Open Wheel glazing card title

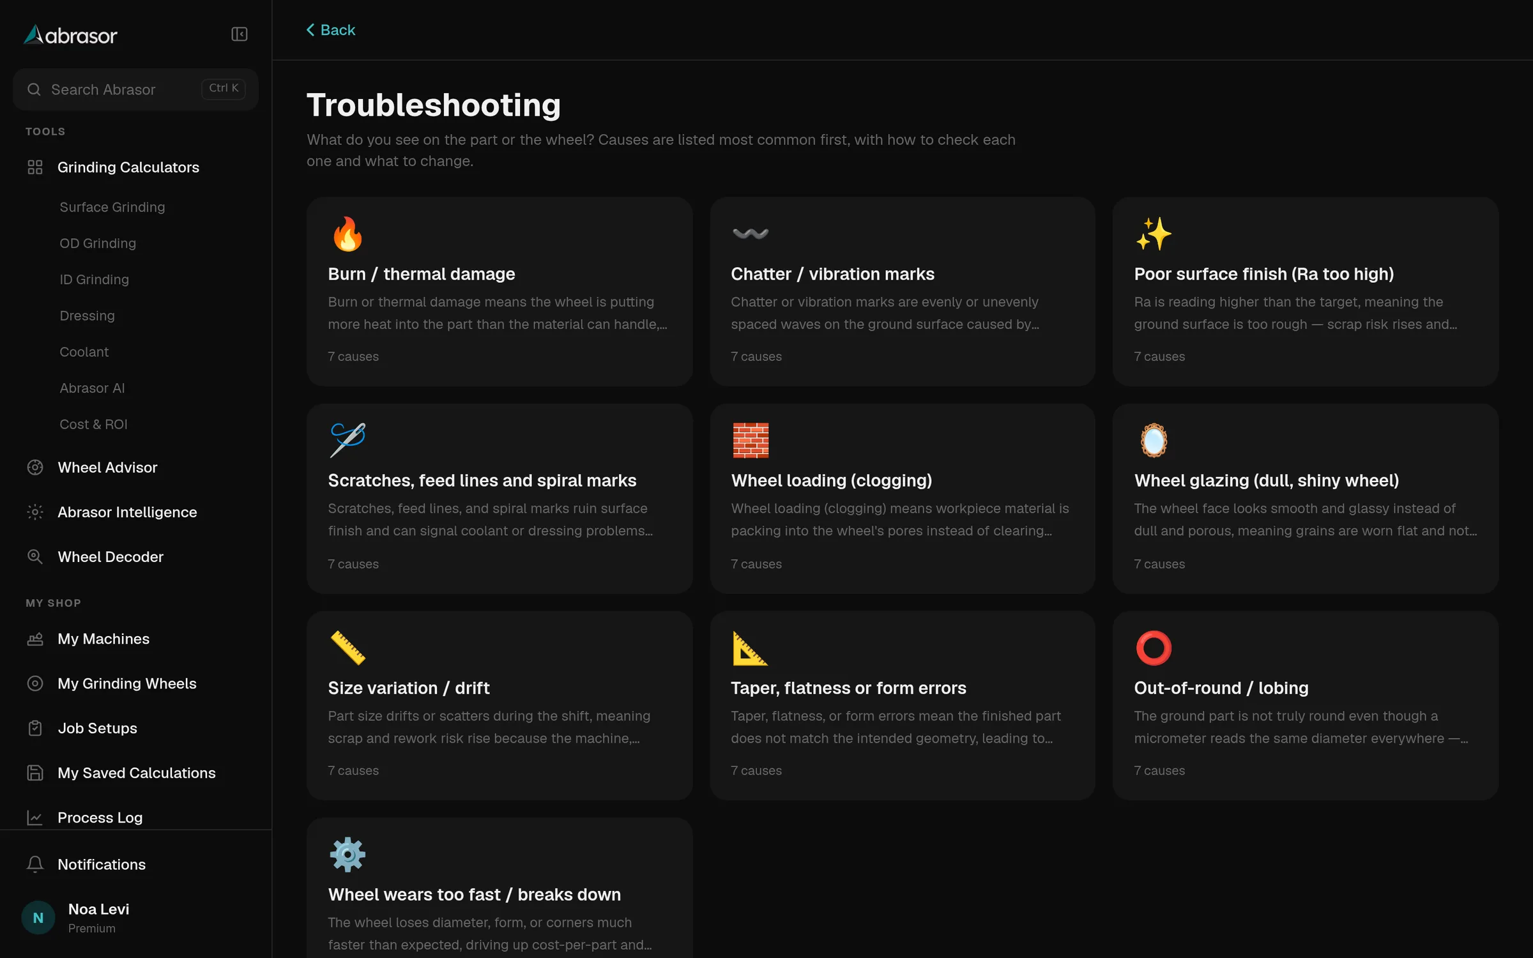1267,480
